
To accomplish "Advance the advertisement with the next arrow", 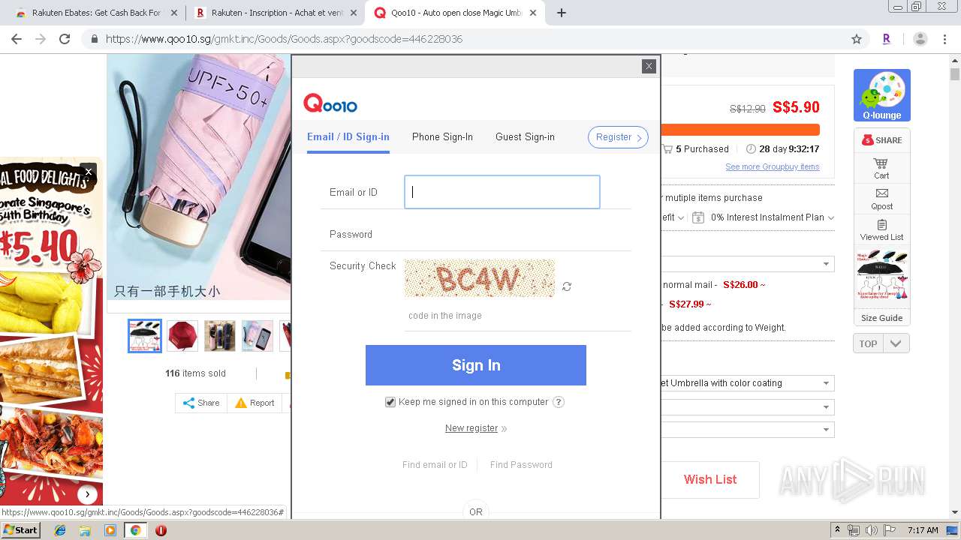I will 88,494.
